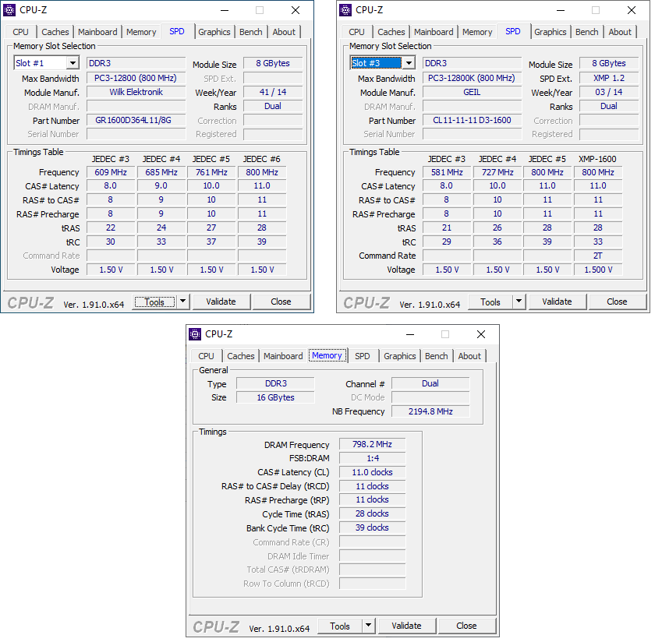Click NB Frequency value 2194.8 MHz

click(x=430, y=411)
